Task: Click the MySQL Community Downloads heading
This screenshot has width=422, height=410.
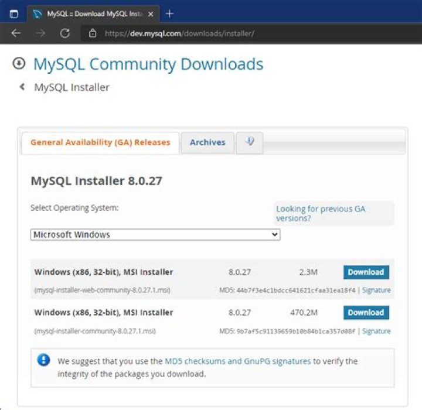Action: tap(148, 64)
